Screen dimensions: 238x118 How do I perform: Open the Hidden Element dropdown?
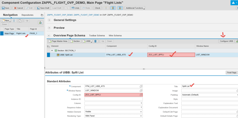tap(141, 112)
